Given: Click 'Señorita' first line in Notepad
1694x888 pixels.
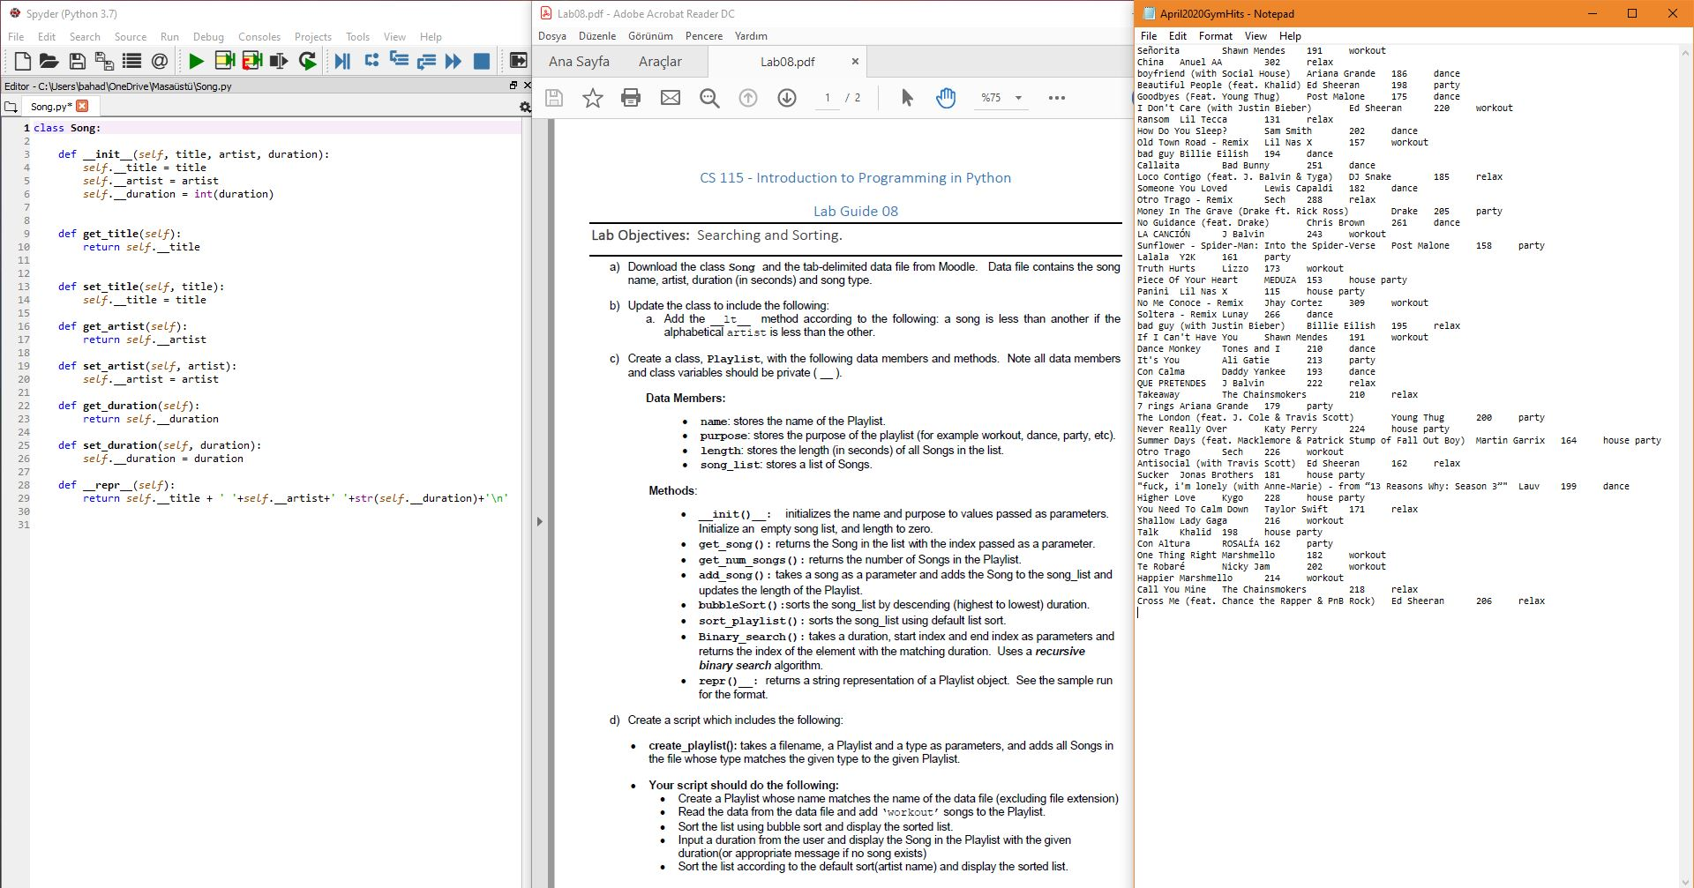Looking at the screenshot, I should pos(1158,51).
